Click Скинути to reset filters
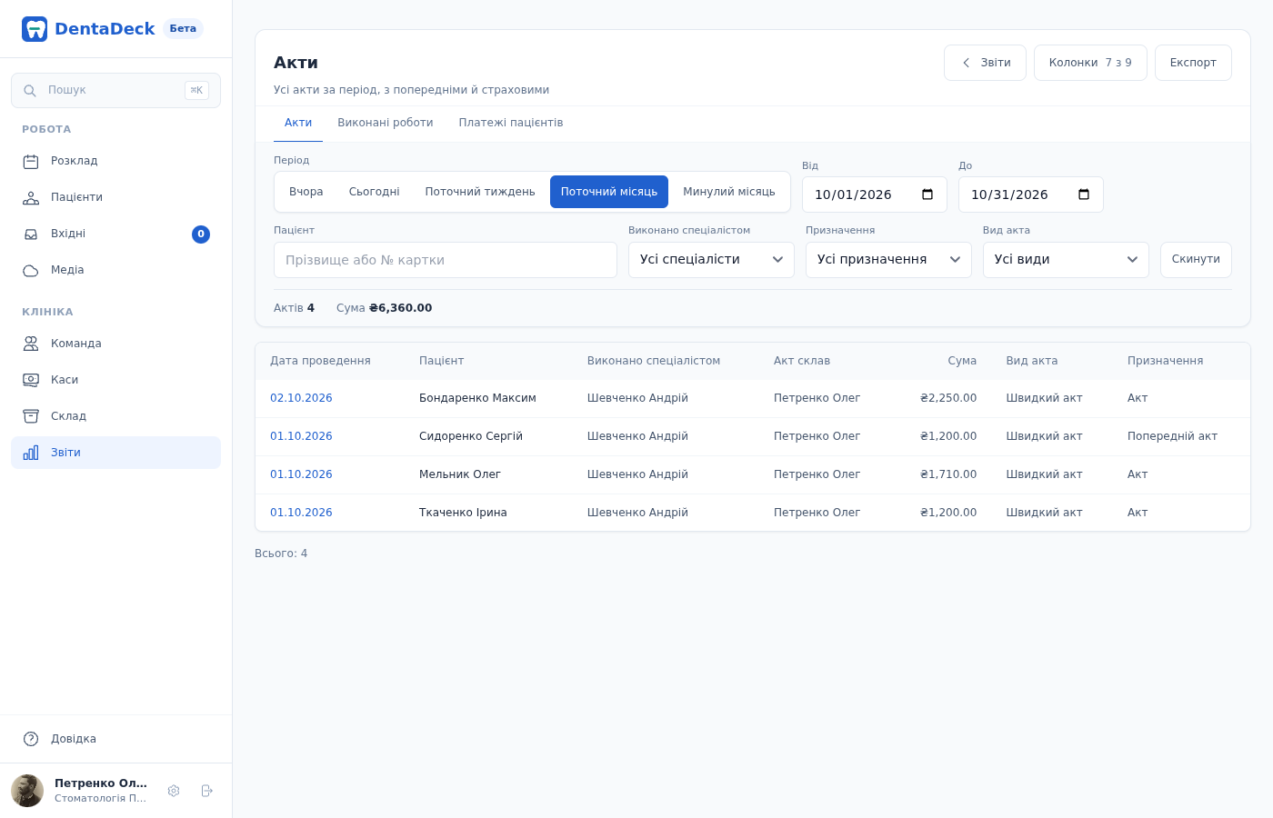 (1196, 260)
